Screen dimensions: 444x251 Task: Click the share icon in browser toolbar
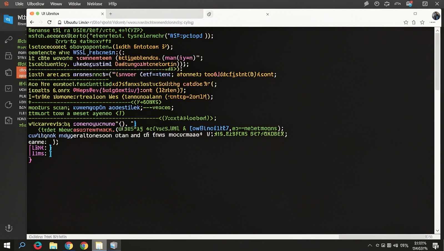pyautogui.click(x=414, y=22)
